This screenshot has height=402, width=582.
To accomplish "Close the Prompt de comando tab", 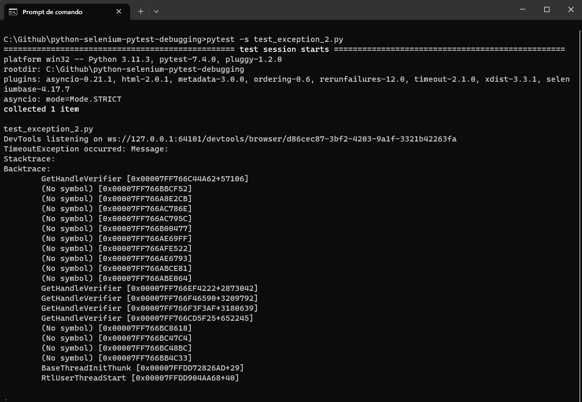I will [x=119, y=12].
